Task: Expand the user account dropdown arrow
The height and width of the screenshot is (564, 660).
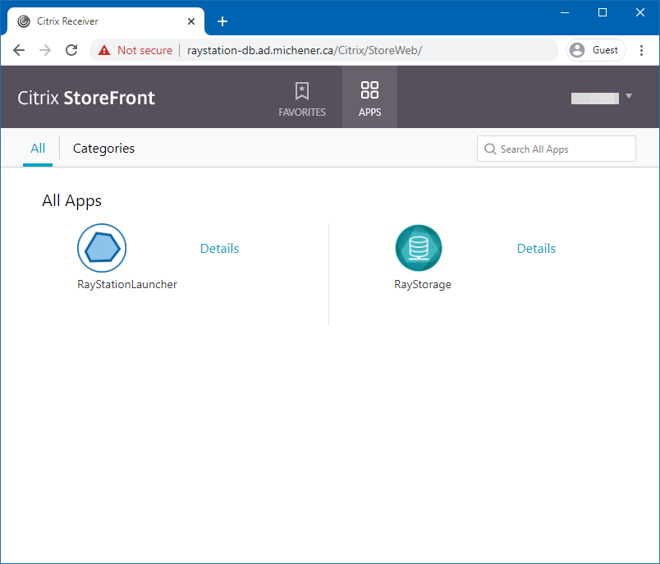Action: [x=629, y=96]
